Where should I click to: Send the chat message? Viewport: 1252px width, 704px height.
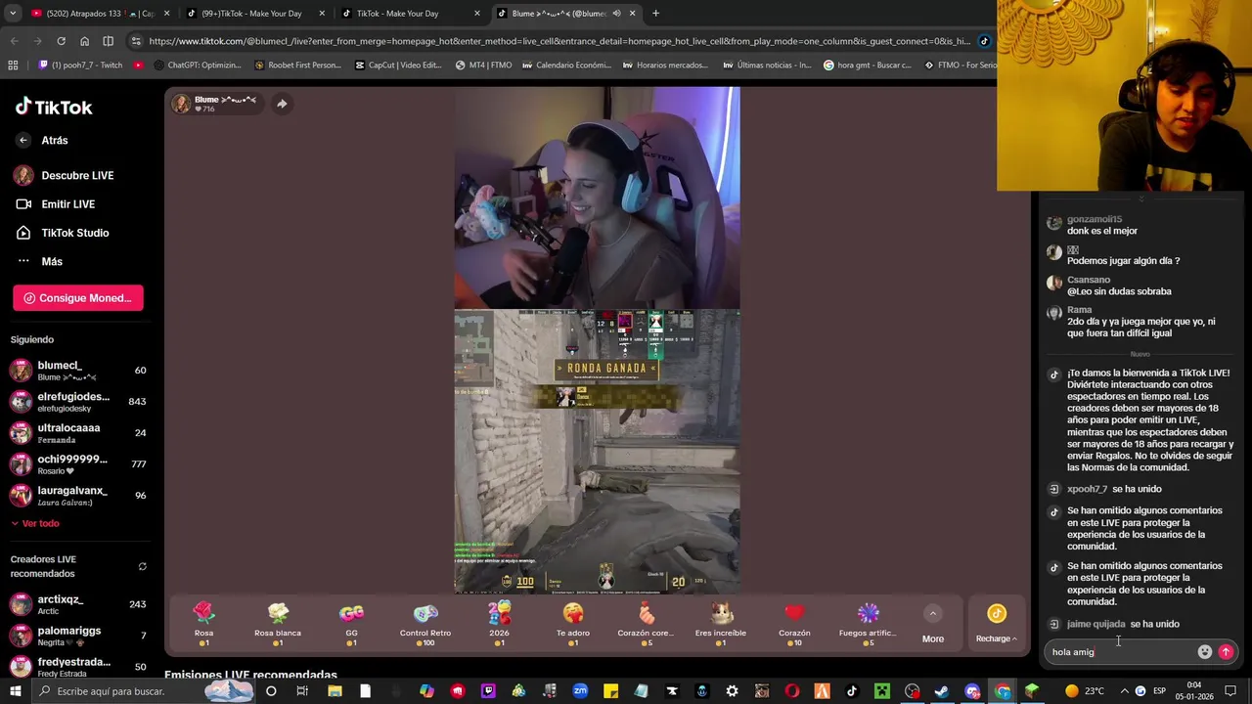pos(1226,652)
